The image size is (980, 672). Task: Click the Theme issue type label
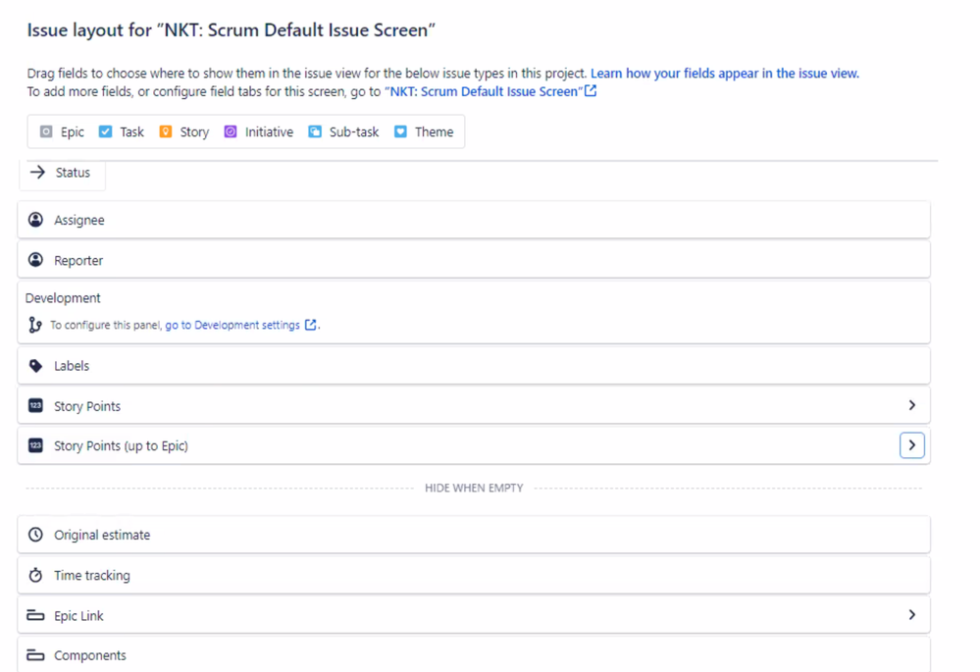tap(434, 131)
